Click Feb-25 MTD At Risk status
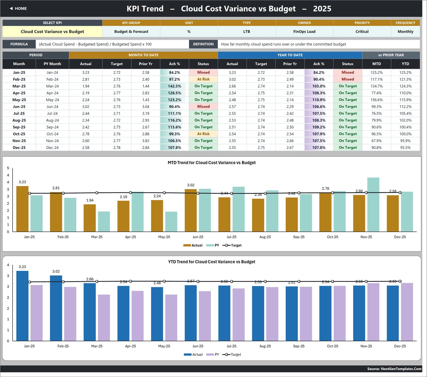Viewport: 427px width, 377px height. click(x=203, y=79)
